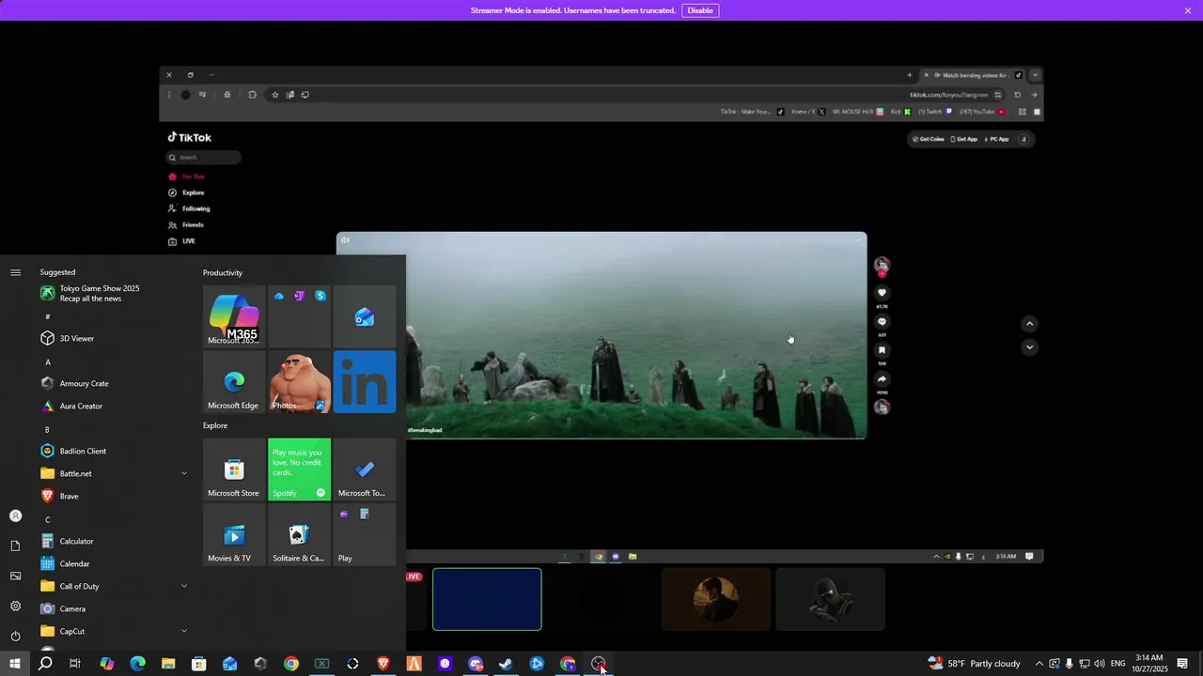Viewport: 1203px width, 676px height.
Task: Open the creator's profile avatar beside video
Action: 882,266
